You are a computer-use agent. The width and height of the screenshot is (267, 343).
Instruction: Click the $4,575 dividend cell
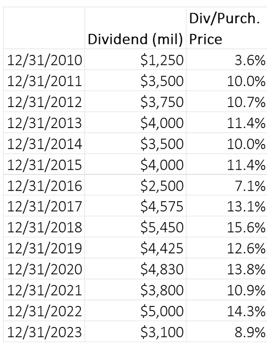(136, 206)
